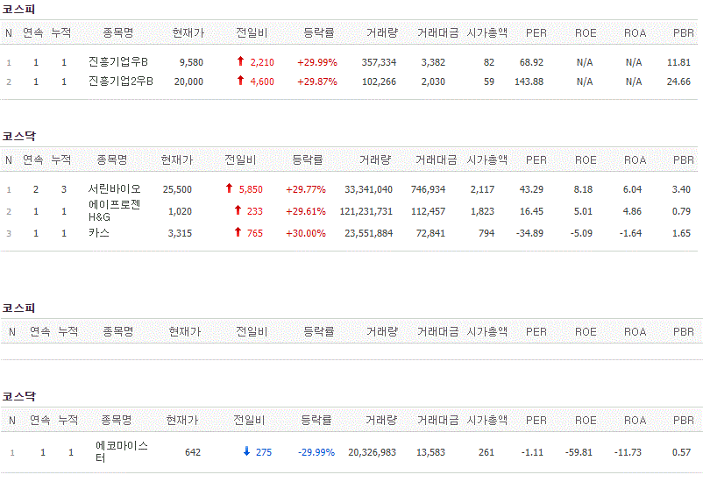
Task: Click PER value -34.89
Action: [529, 233]
